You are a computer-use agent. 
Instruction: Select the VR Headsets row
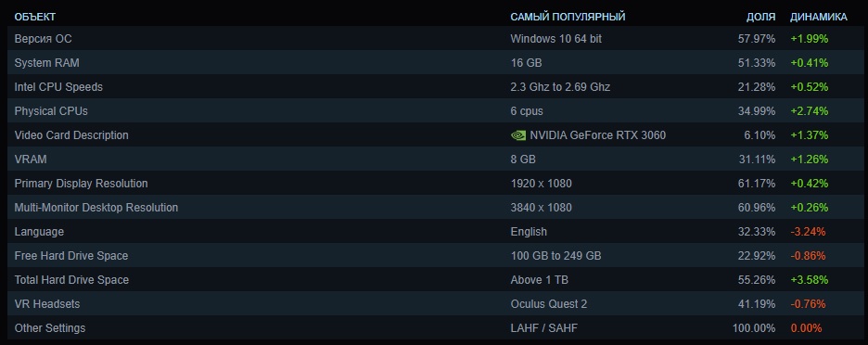point(434,304)
